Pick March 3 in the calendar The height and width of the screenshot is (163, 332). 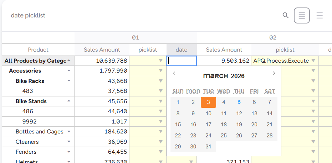[208, 102]
